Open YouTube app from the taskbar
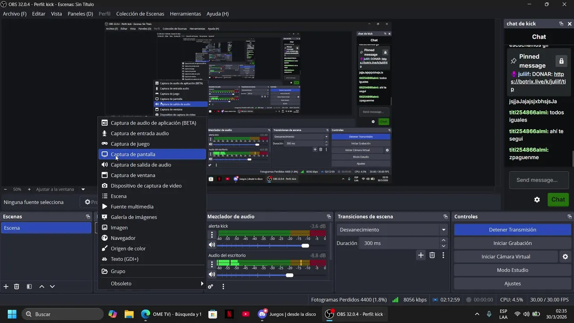 pyautogui.click(x=245, y=314)
